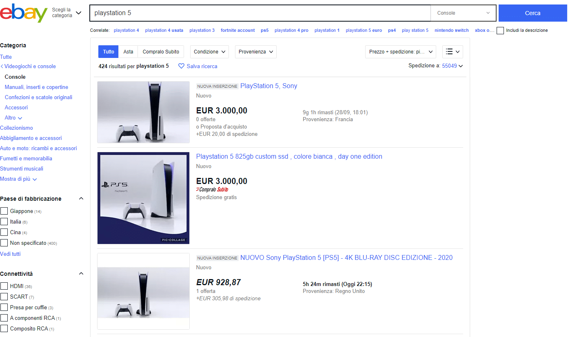Enable the SCART connectivity filter
Viewport: 568px width, 337px height.
tap(4, 297)
